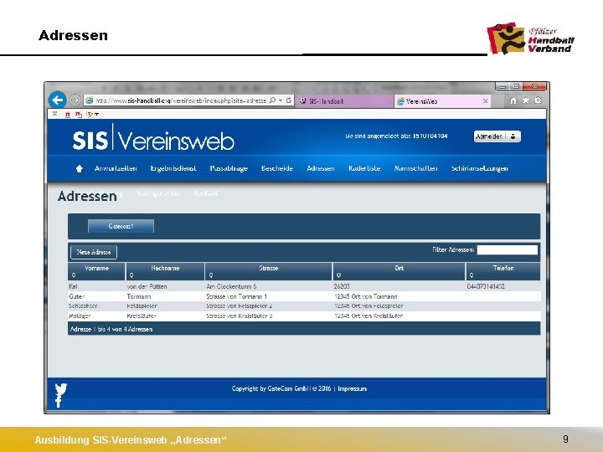Open the browser tools gear icon
This screenshot has height=452, width=603.
(538, 100)
